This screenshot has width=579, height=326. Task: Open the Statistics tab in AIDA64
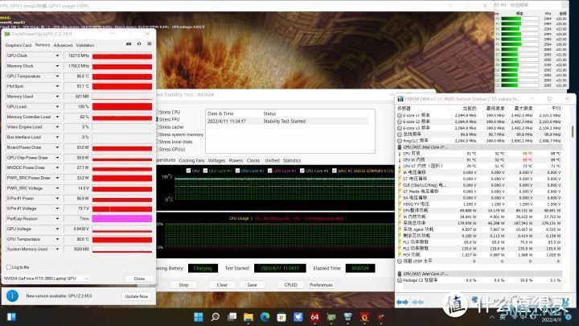[292, 160]
